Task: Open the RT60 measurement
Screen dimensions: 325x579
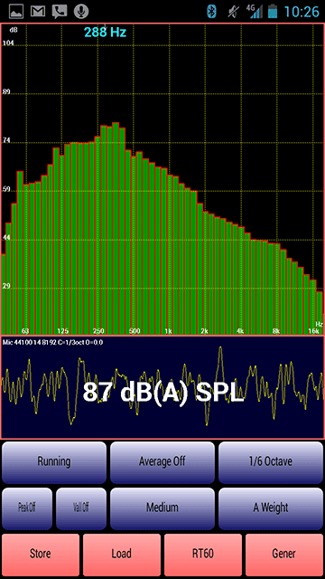Action: tap(203, 555)
